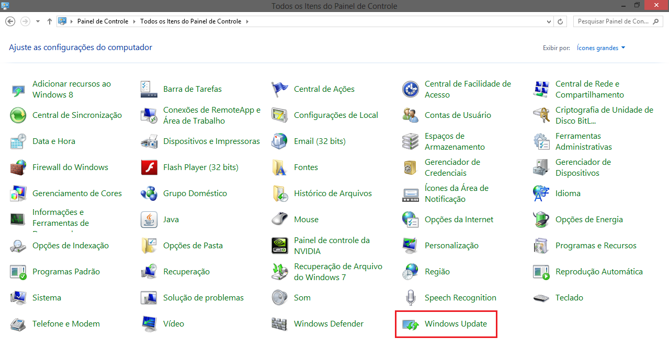
Task: Open the Central de Facilidade de Acesso icon
Action: point(411,89)
